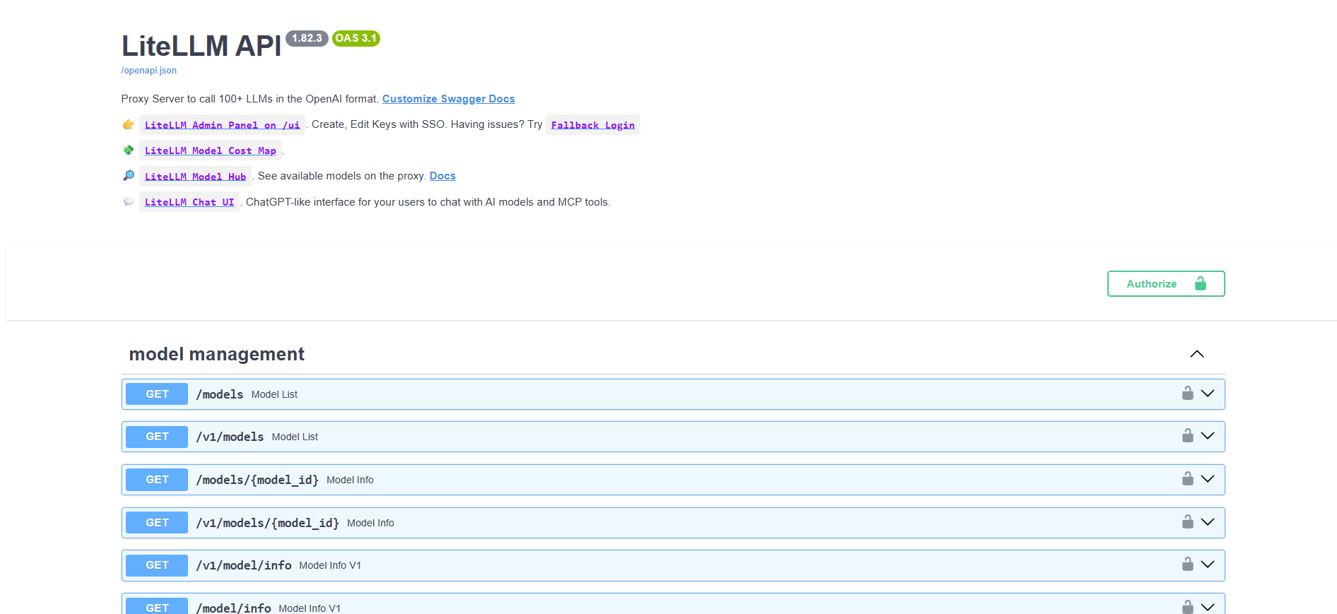Open the /openapi.json link
1337x614 pixels.
(149, 71)
